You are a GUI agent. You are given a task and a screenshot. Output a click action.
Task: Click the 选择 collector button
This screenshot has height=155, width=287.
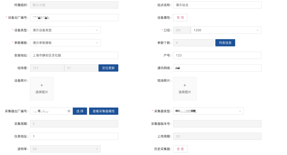point(80,111)
